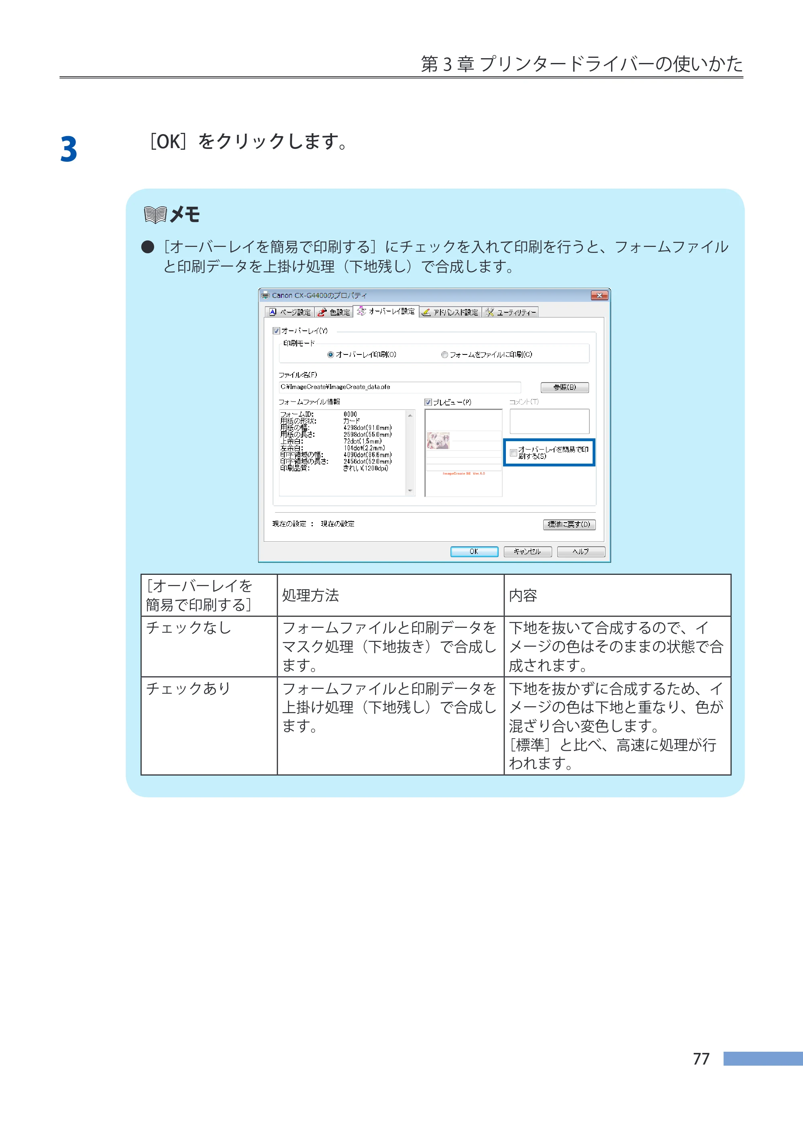Viewport: 803px width, 1134px height.
Task: Click in the ファイル名 path field
Action: pyautogui.click(x=399, y=387)
